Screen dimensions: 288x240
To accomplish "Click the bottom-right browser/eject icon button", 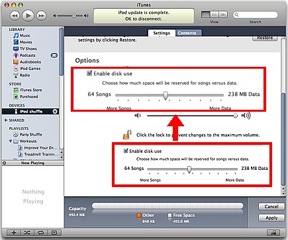I will tap(273, 233).
